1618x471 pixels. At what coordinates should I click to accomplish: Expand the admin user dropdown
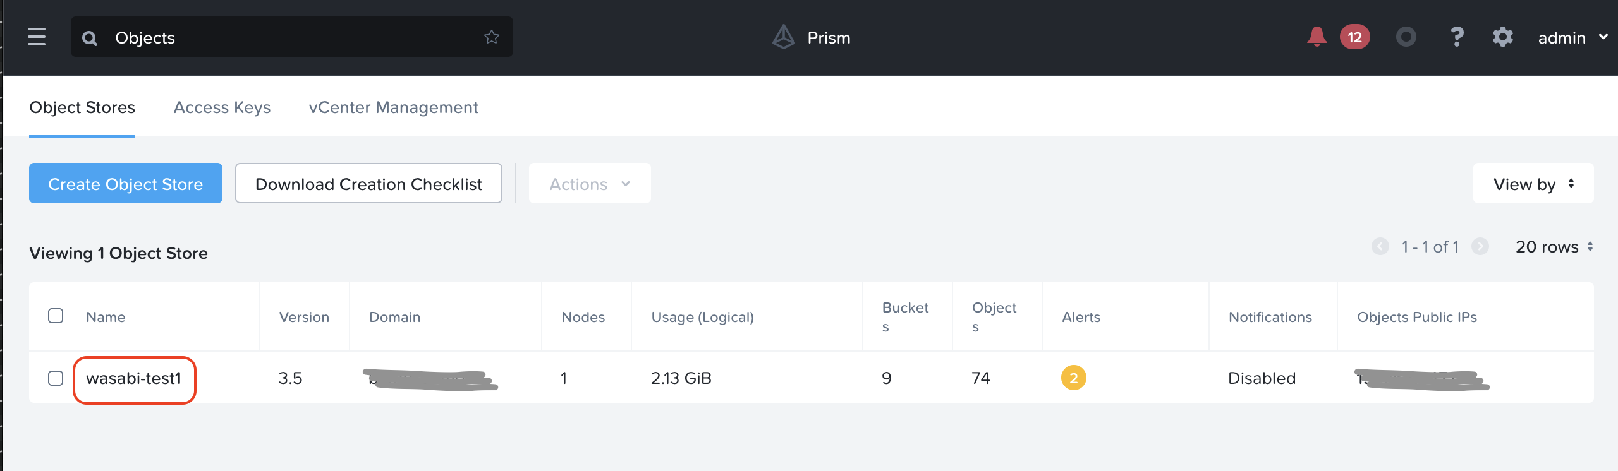click(1573, 38)
